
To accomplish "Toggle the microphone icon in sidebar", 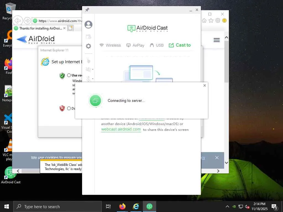I will (88, 79).
